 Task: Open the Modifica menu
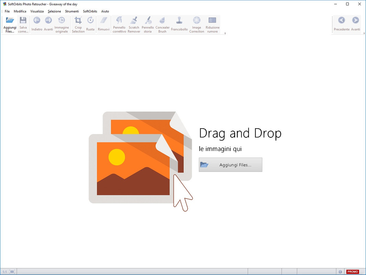click(x=20, y=11)
